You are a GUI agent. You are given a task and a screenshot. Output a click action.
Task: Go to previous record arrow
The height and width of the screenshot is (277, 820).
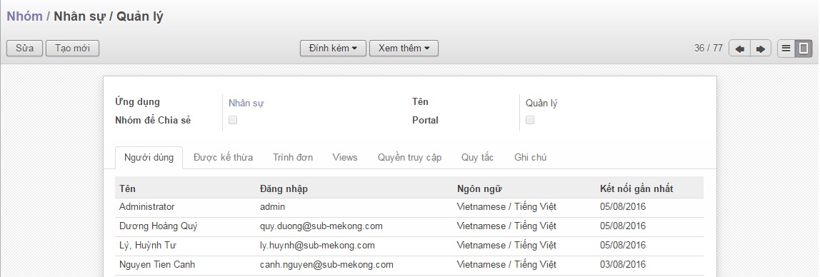[739, 49]
